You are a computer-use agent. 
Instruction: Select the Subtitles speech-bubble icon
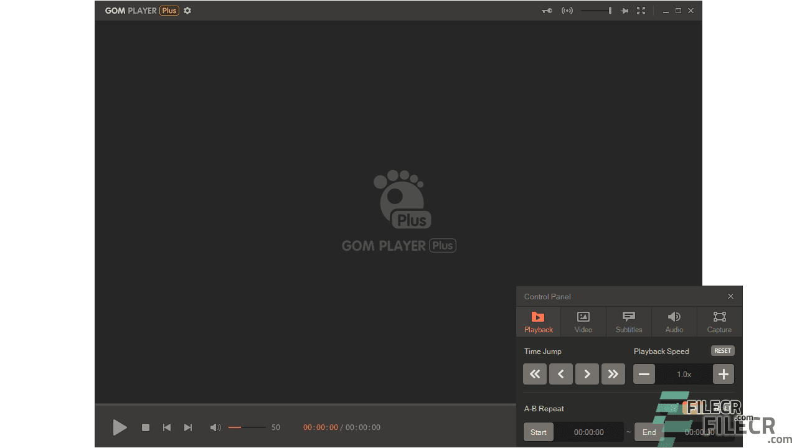[628, 321]
